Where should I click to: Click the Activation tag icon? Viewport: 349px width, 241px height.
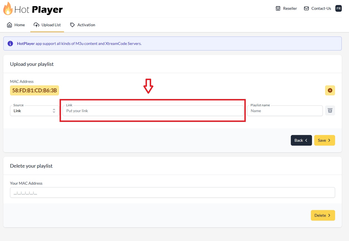coord(72,25)
